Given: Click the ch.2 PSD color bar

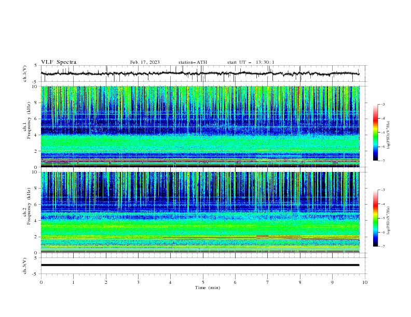Looking at the screenshot, I should tap(376, 218).
